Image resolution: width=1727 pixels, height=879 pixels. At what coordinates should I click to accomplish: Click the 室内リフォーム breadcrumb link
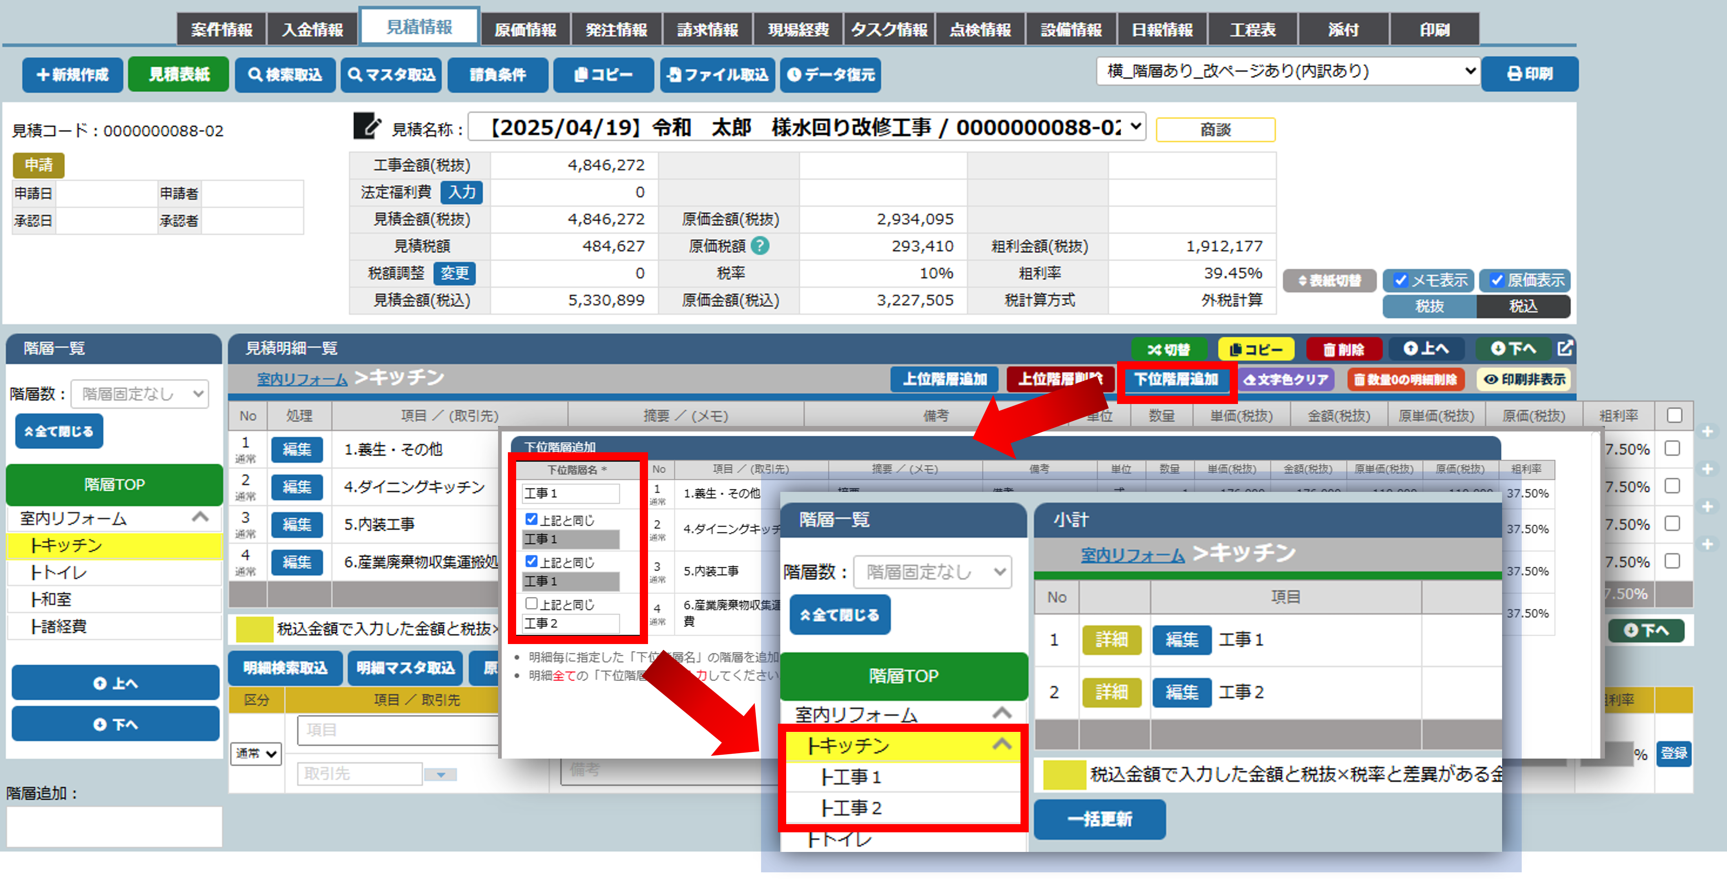(x=302, y=379)
